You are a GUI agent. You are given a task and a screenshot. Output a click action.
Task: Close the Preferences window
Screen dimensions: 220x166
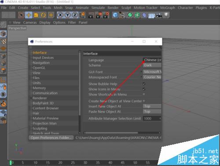coord(156,42)
